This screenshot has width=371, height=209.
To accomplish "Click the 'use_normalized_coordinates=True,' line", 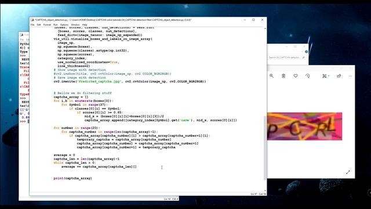I will coord(88,62).
